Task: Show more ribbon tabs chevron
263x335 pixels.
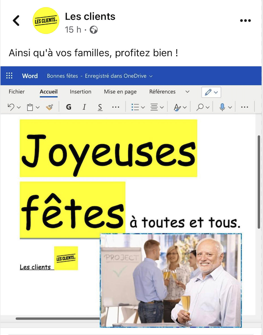Action: (x=187, y=91)
